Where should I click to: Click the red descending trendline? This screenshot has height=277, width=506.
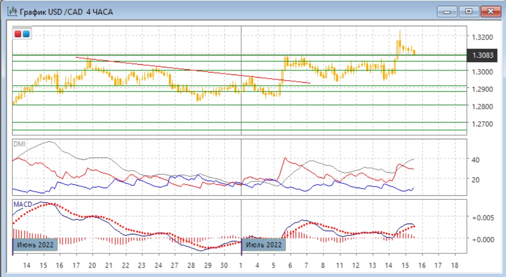click(193, 70)
